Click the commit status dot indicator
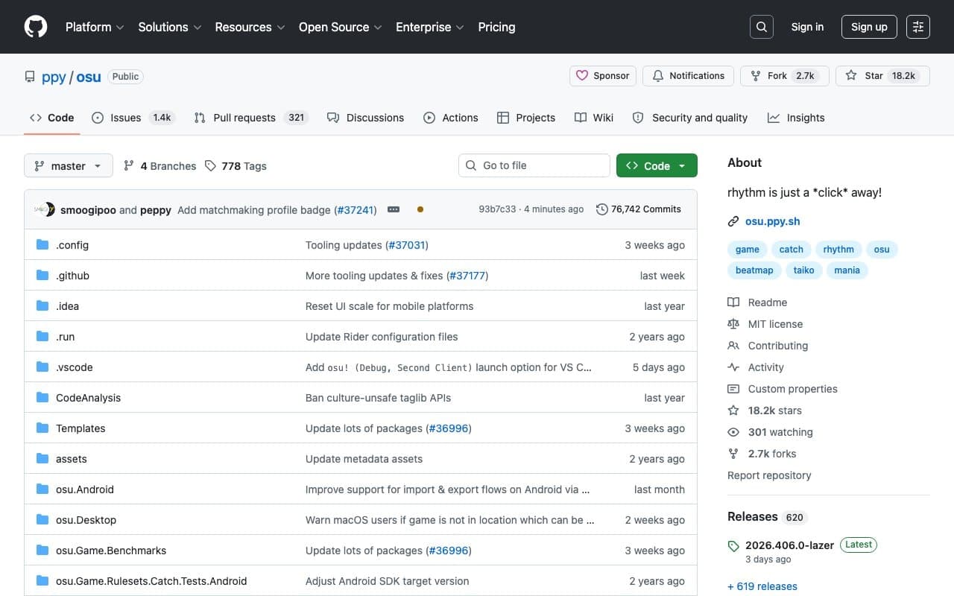Viewport: 954px width, 596px height. pyautogui.click(x=420, y=209)
